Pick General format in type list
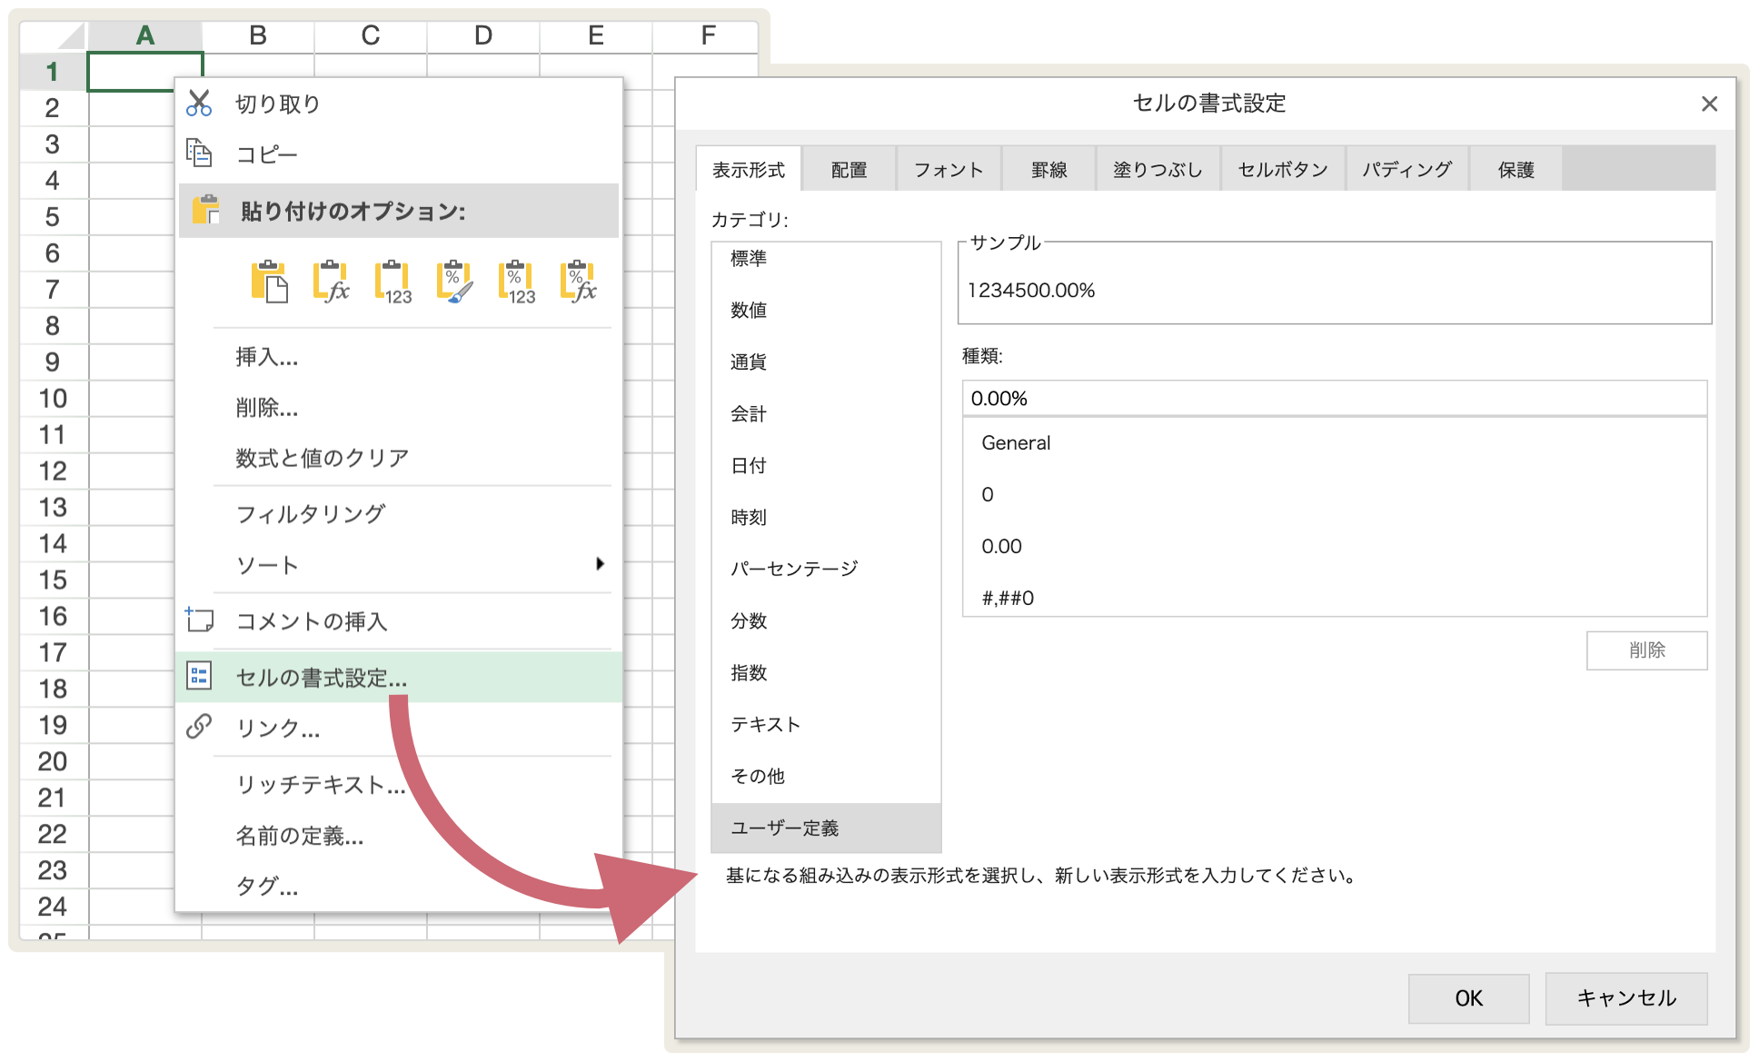 click(x=1334, y=442)
